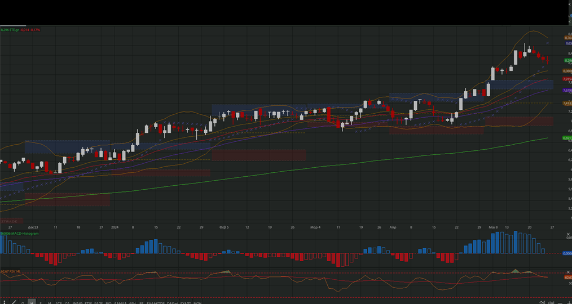Click the Απρ date label

point(393,227)
